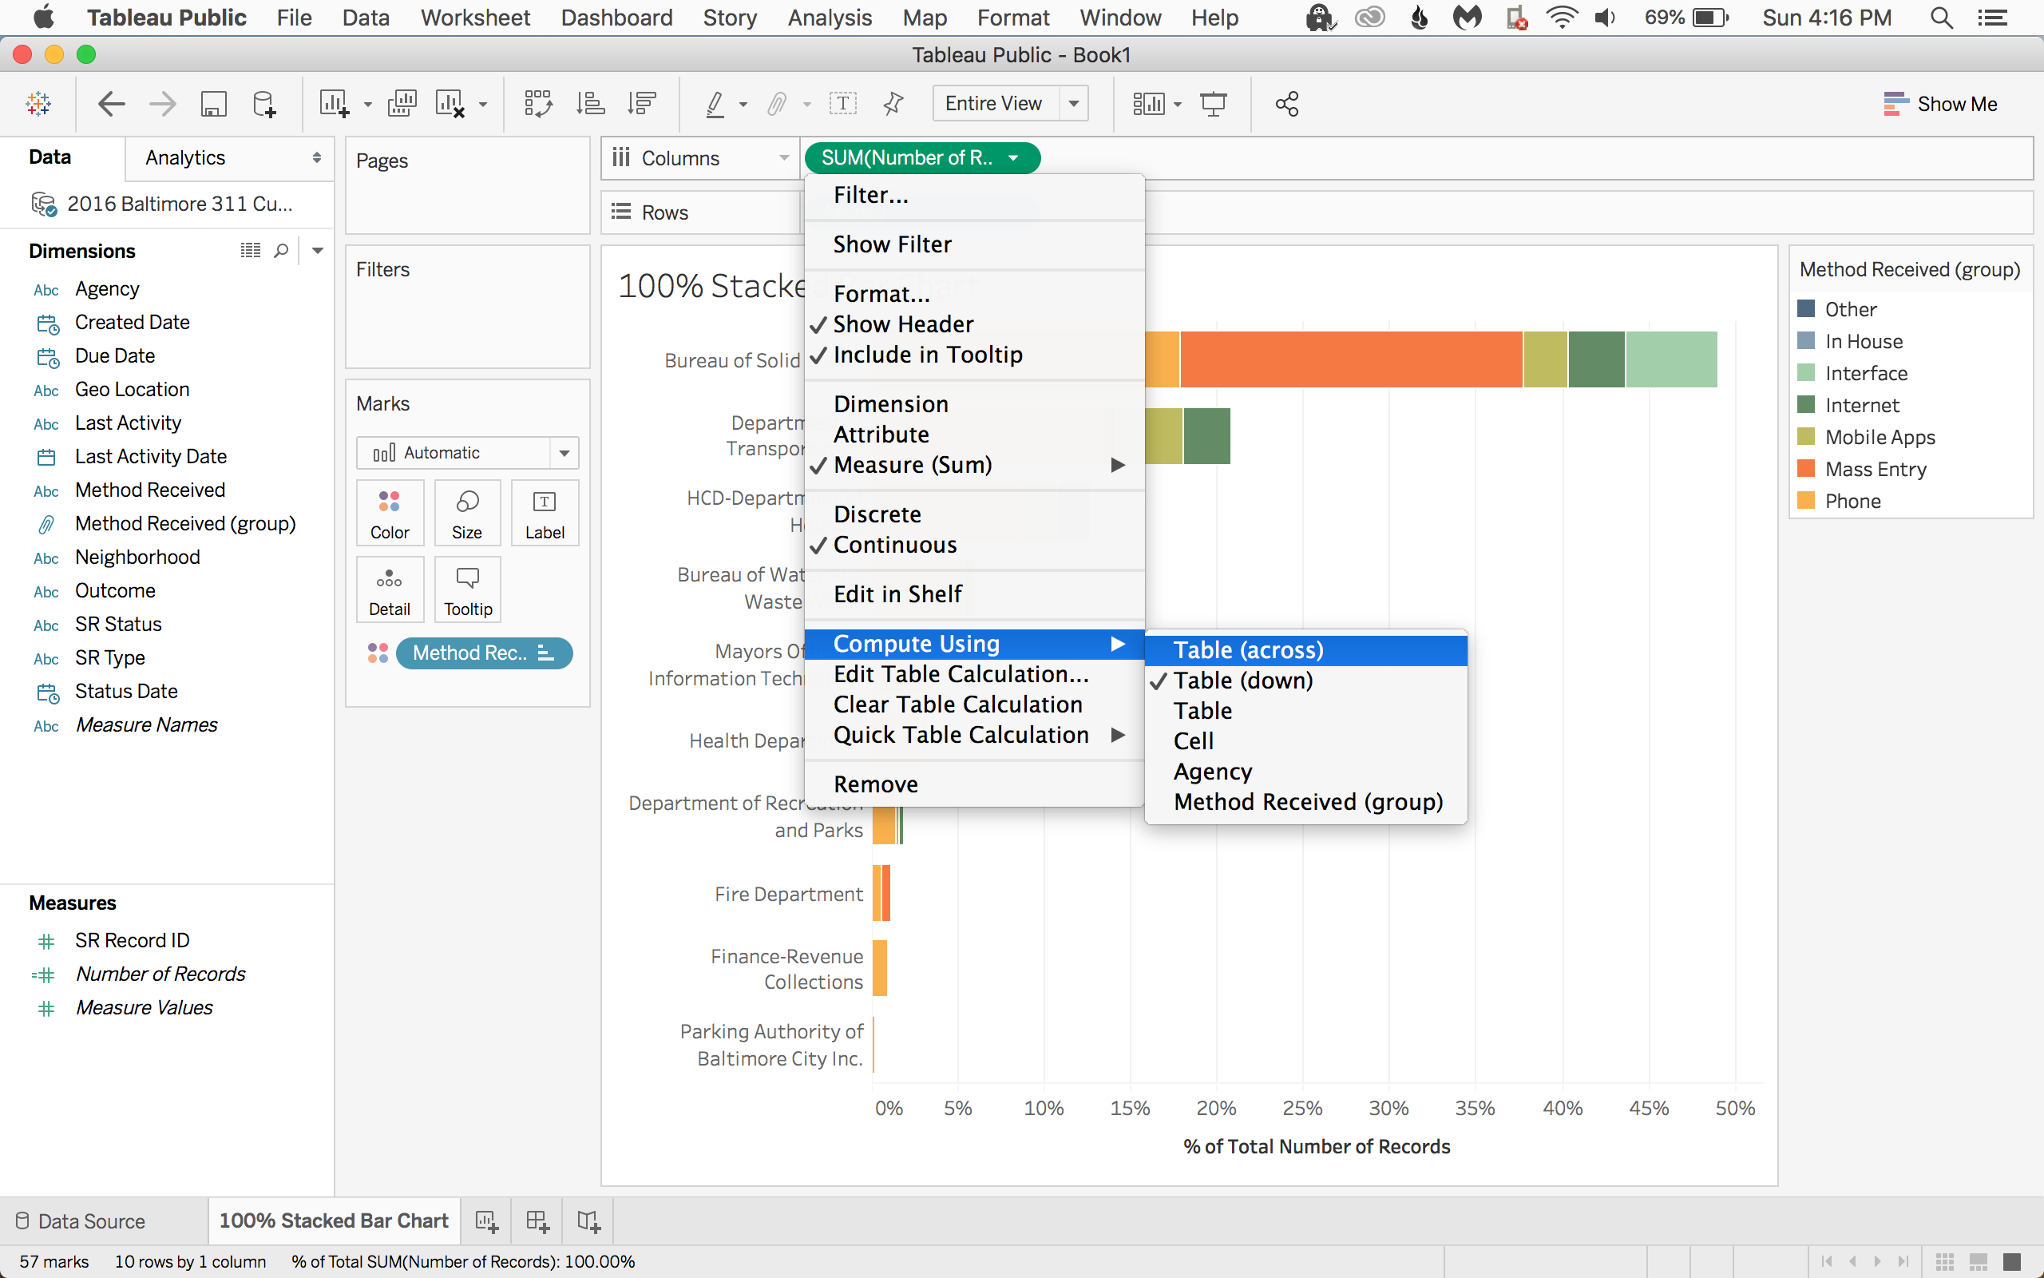Click the share icon in toolbar
Image resolution: width=2044 pixels, height=1278 pixels.
point(1287,104)
